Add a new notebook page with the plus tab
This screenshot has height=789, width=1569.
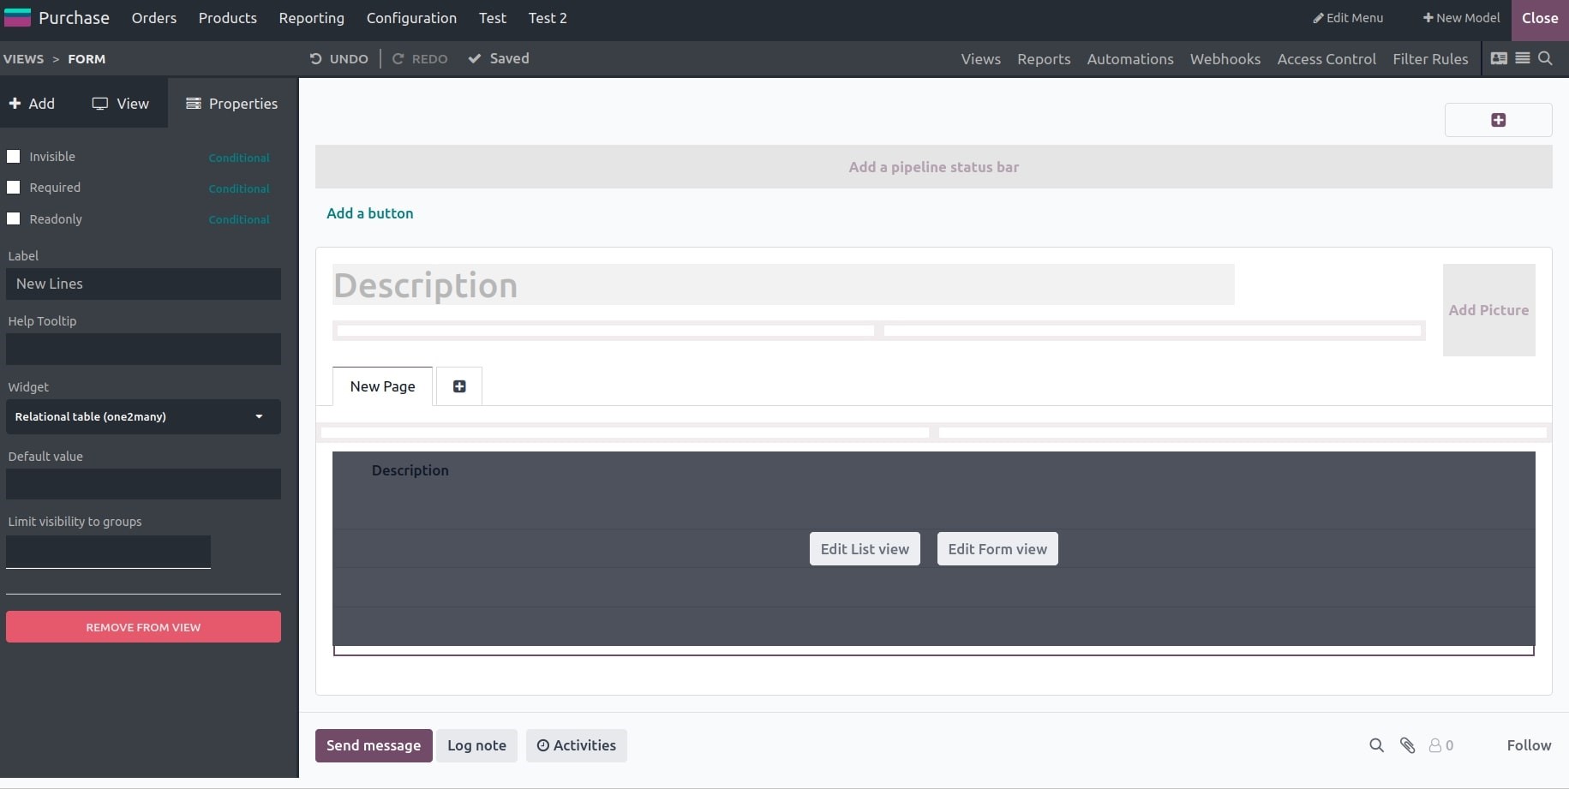pyautogui.click(x=459, y=386)
